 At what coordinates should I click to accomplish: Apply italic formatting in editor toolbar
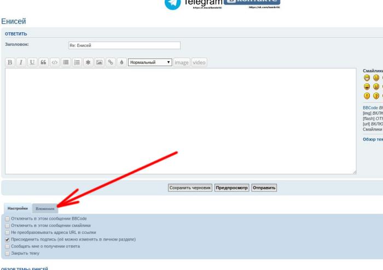tap(21, 62)
